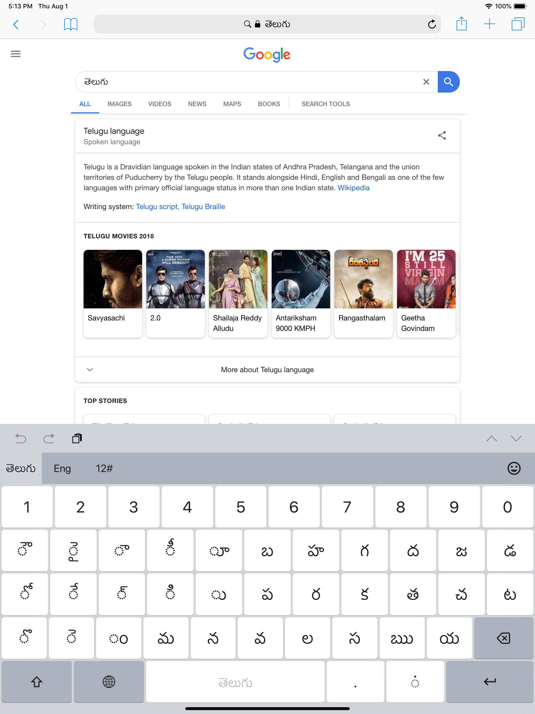Show all tabs overview icon

(x=518, y=24)
